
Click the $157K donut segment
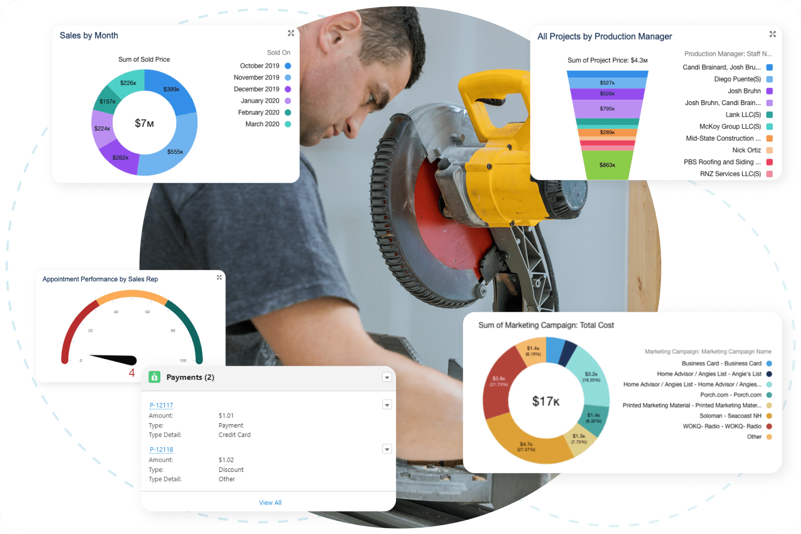pyautogui.click(x=107, y=101)
